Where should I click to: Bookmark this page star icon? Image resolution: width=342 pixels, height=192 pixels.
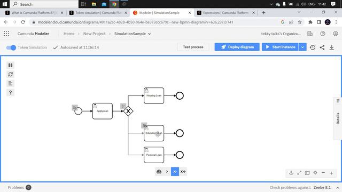click(300, 22)
